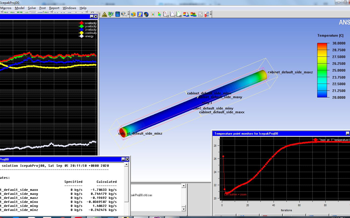Viewport: 350px width, 218px height.
Task: Minimize the solution report window
Action: [123, 159]
